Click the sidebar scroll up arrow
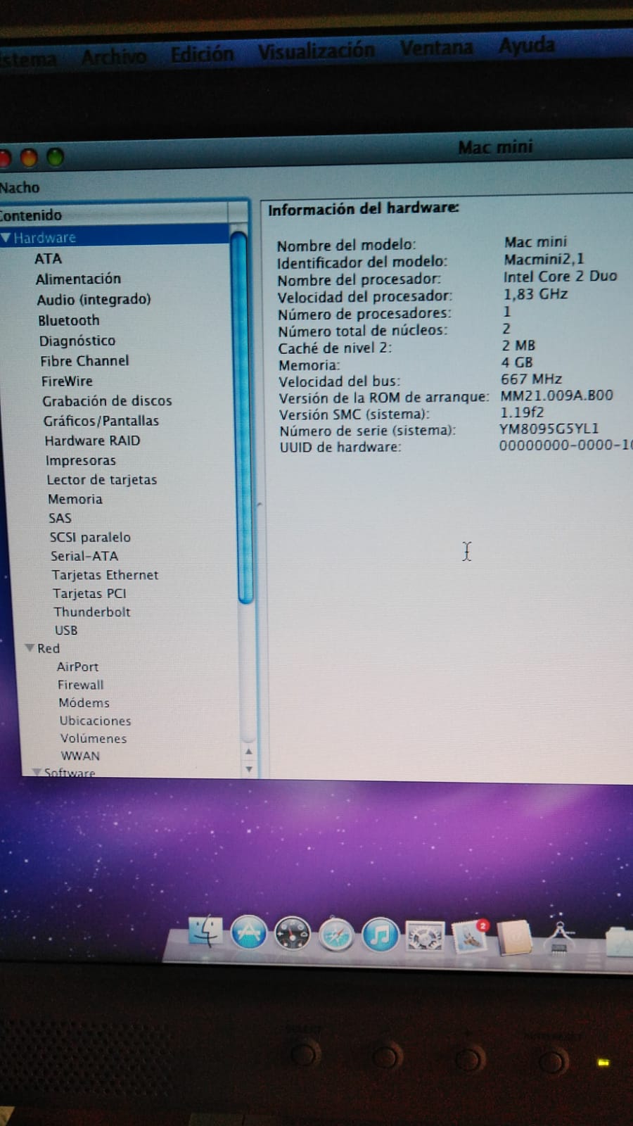Viewport: 633px width, 1126px height. coord(248,752)
